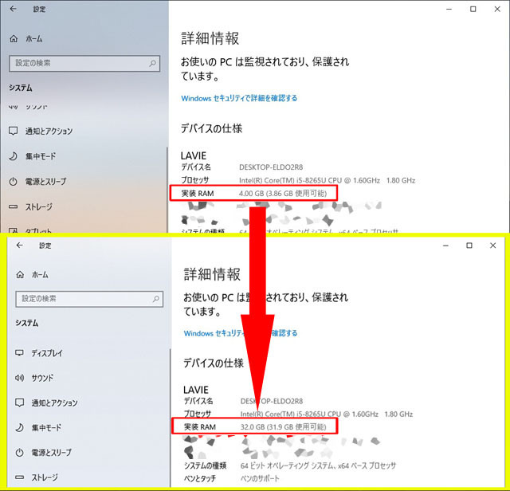Screen dimensions: 510x491
Task: Maximize the lower Settings window
Action: click(x=469, y=245)
